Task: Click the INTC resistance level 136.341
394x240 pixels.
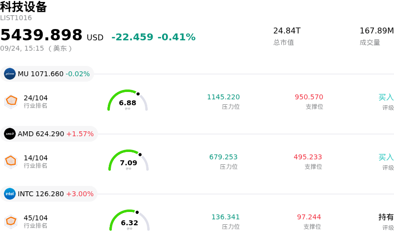Action: 226,217
